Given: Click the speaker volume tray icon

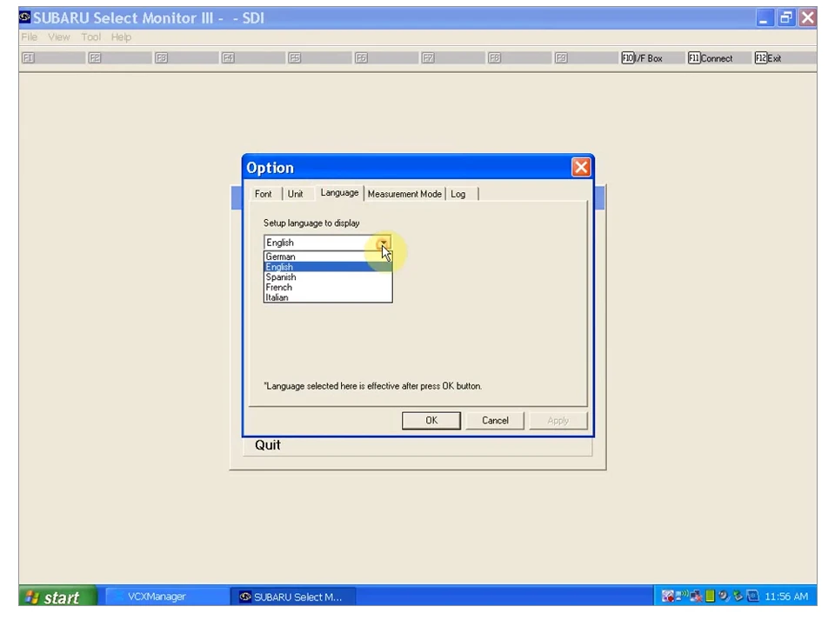Looking at the screenshot, I should (x=723, y=596).
